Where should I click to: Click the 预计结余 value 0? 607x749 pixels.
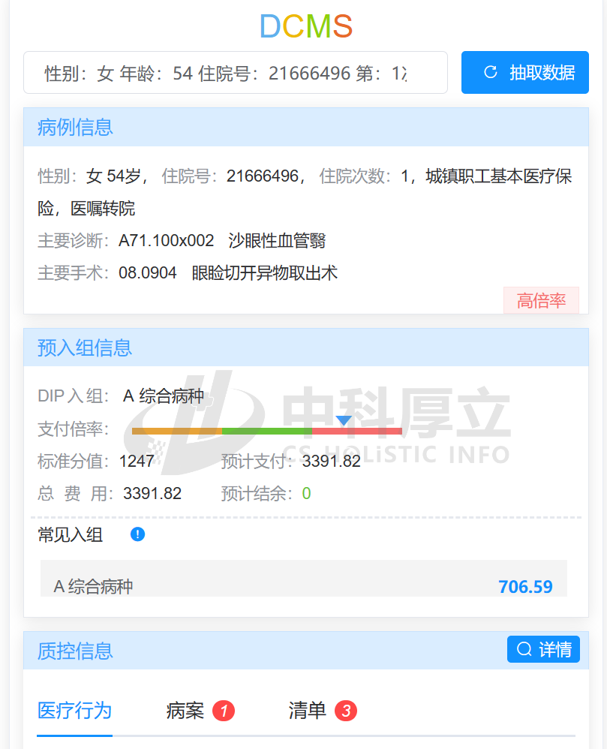tap(307, 493)
